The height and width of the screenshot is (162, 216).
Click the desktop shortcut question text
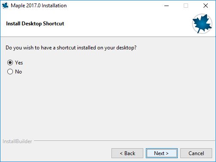(x=71, y=48)
